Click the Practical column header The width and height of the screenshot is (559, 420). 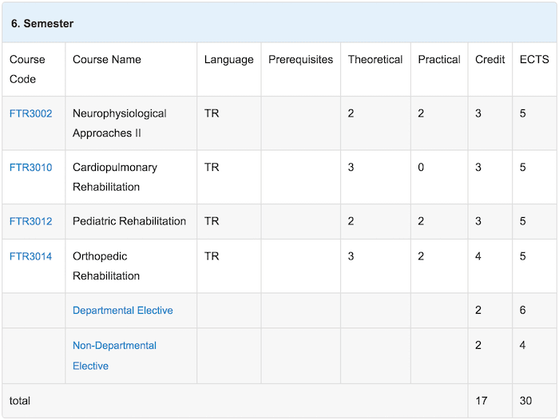point(439,59)
